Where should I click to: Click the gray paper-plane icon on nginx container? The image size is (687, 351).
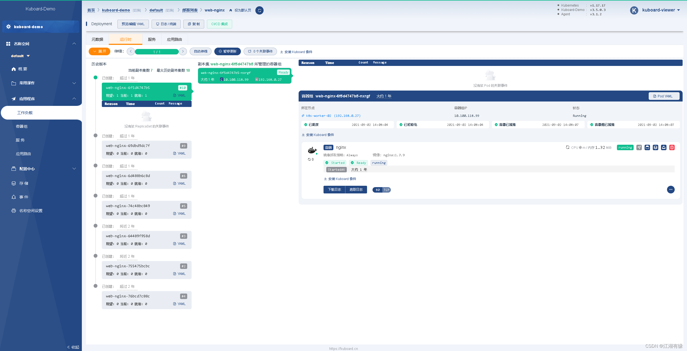pyautogui.click(x=639, y=147)
